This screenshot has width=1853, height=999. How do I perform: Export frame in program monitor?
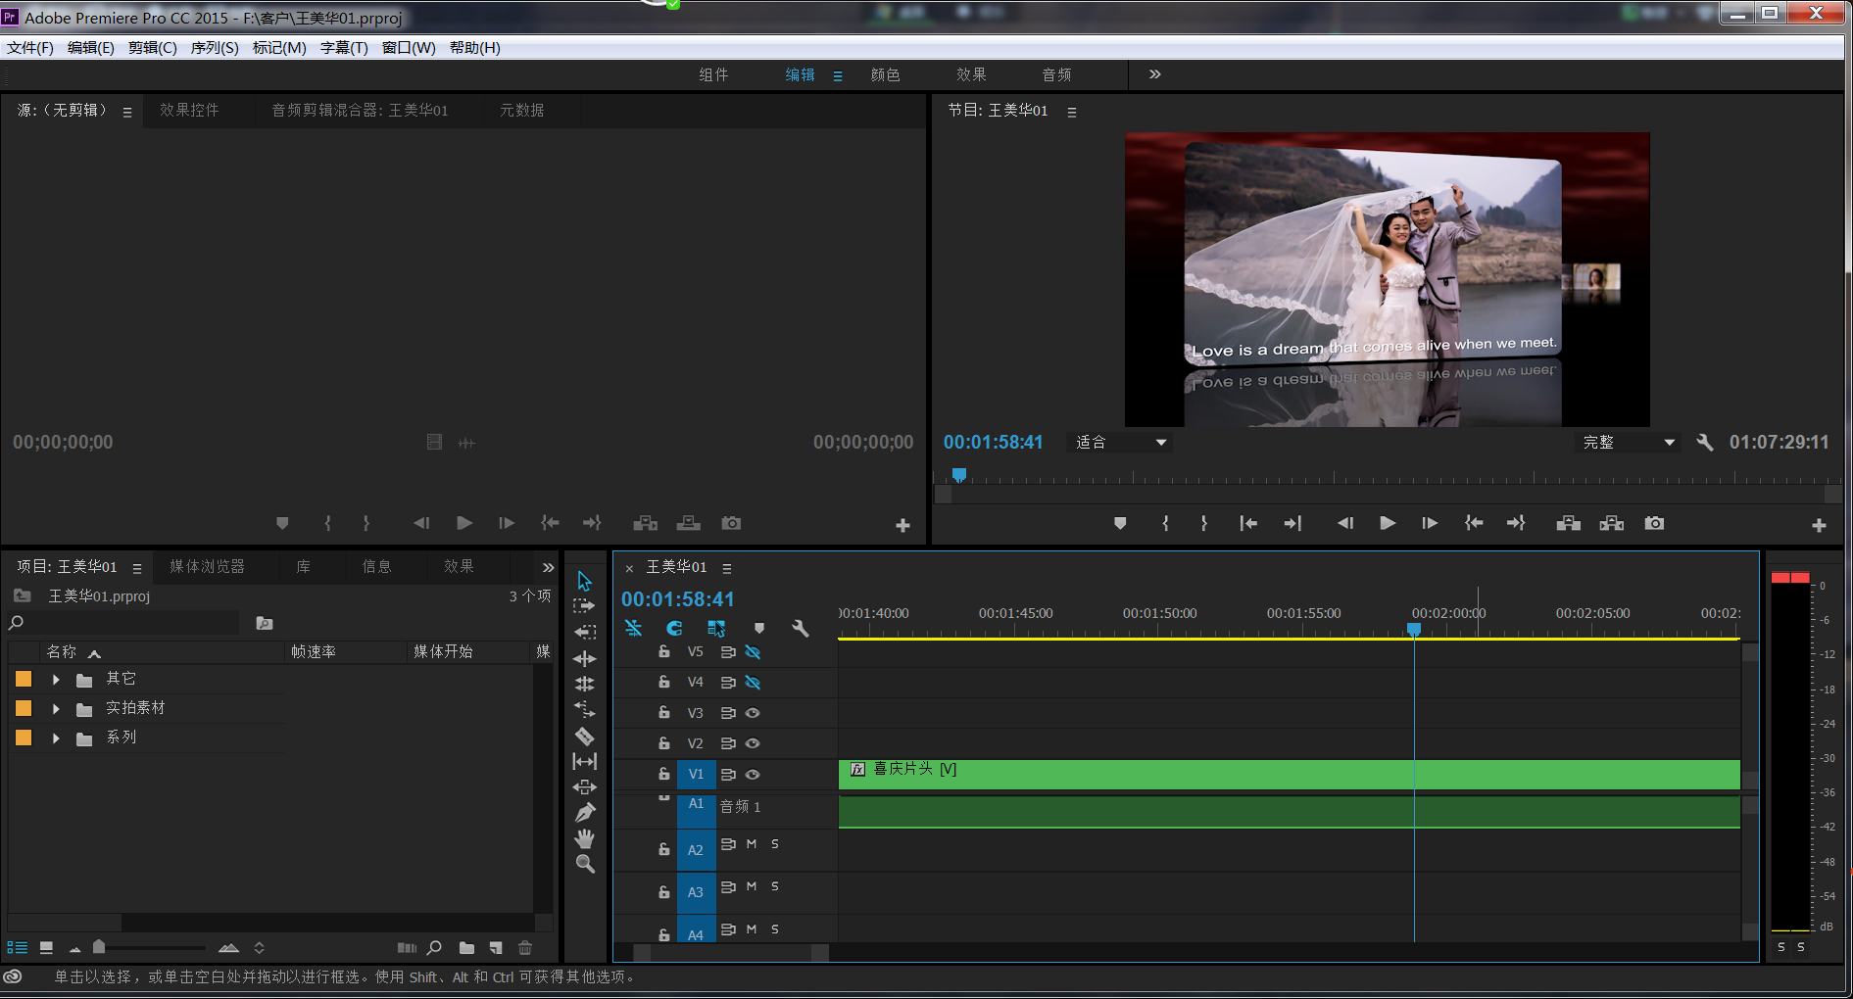(1654, 523)
